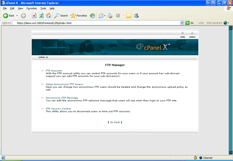The image size is (233, 161).
Task: Expand the address bar dropdown
Action: click(182, 23)
